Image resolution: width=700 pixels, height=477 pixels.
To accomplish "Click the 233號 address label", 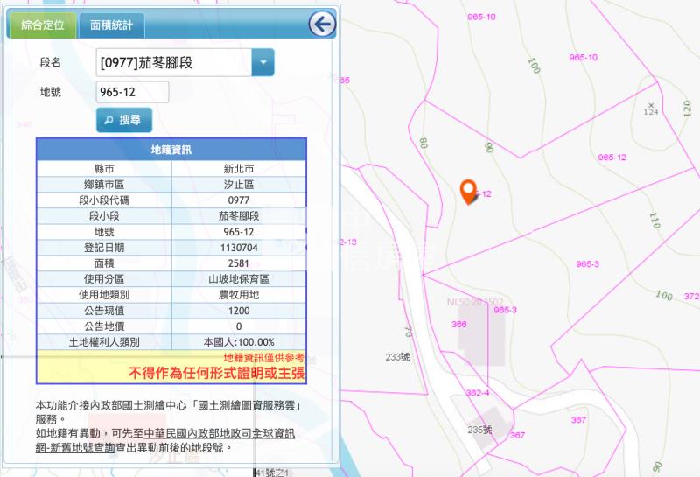I will (x=398, y=356).
